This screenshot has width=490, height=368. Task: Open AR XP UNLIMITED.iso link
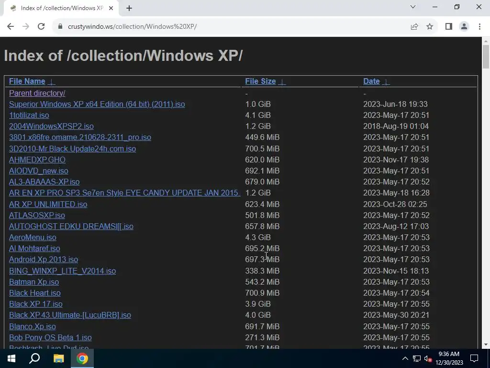coord(48,204)
